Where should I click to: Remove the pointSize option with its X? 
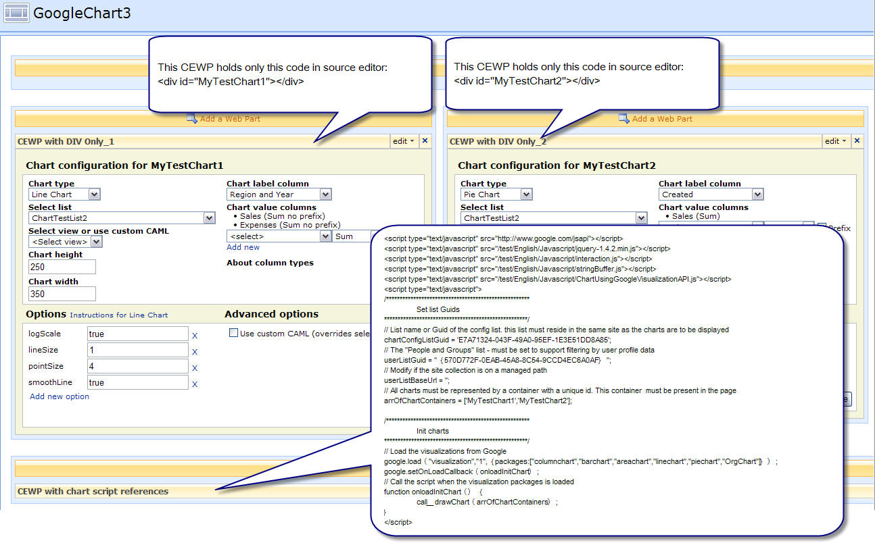point(195,367)
